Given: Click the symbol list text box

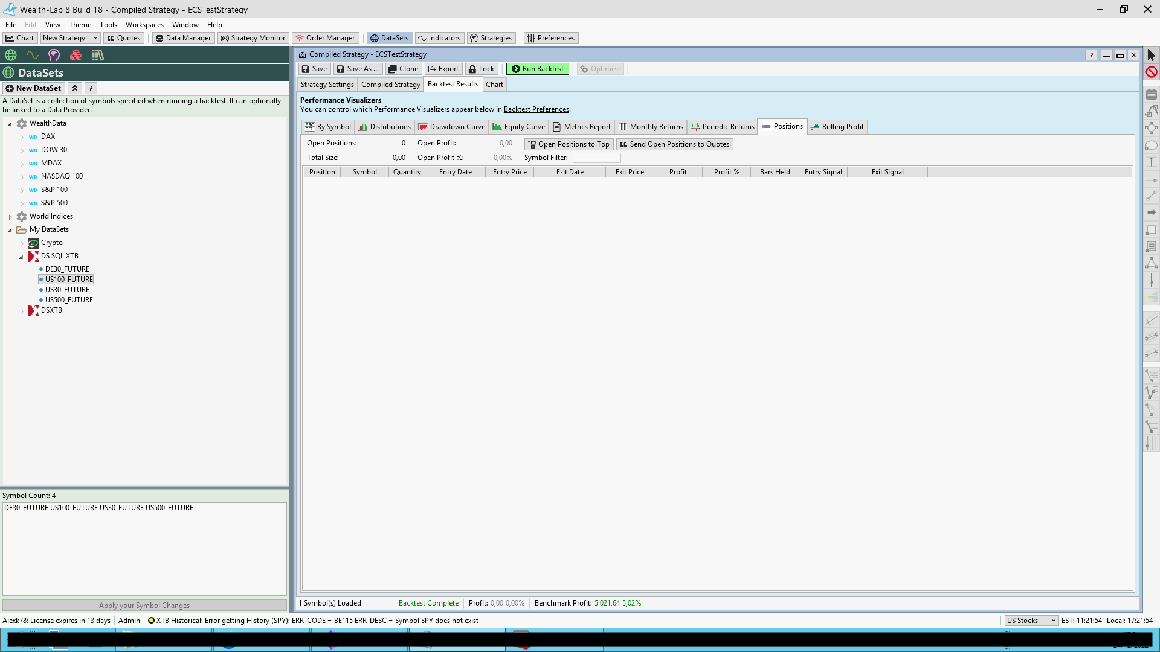Looking at the screenshot, I should pyautogui.click(x=144, y=549).
